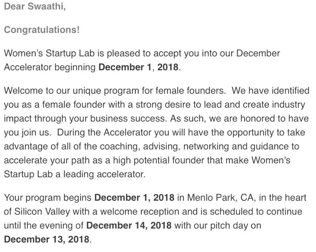316x252 pixels.
Task: Click the words "business success."
Action: tap(129, 119)
